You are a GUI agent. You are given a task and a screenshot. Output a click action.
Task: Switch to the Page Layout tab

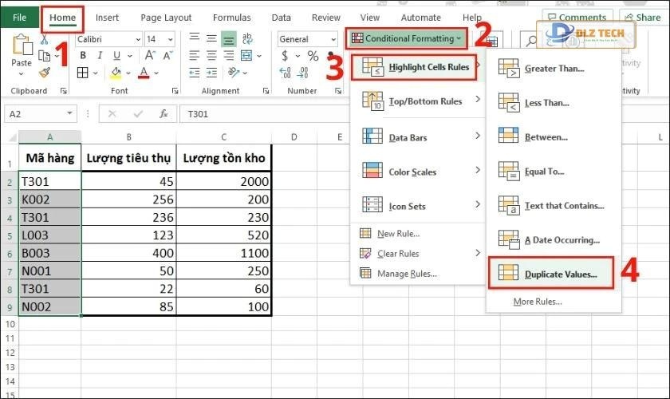[x=166, y=17]
